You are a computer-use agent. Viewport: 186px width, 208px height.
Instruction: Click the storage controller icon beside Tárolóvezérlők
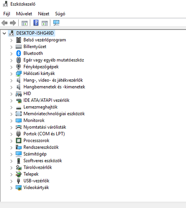[x=19, y=167]
